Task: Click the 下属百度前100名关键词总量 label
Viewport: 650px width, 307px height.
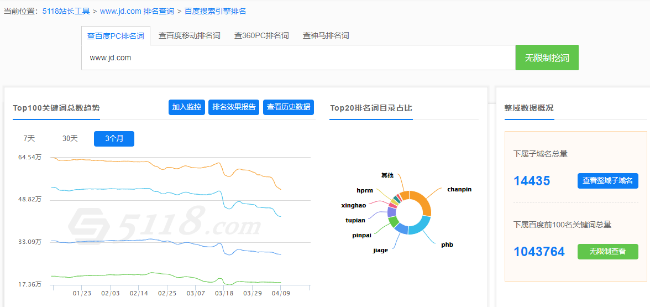Action: pos(563,225)
